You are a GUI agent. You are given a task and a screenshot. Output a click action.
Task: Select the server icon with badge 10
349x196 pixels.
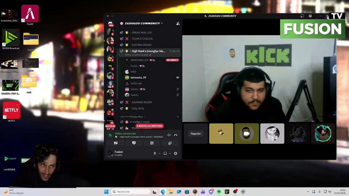pos(110,41)
